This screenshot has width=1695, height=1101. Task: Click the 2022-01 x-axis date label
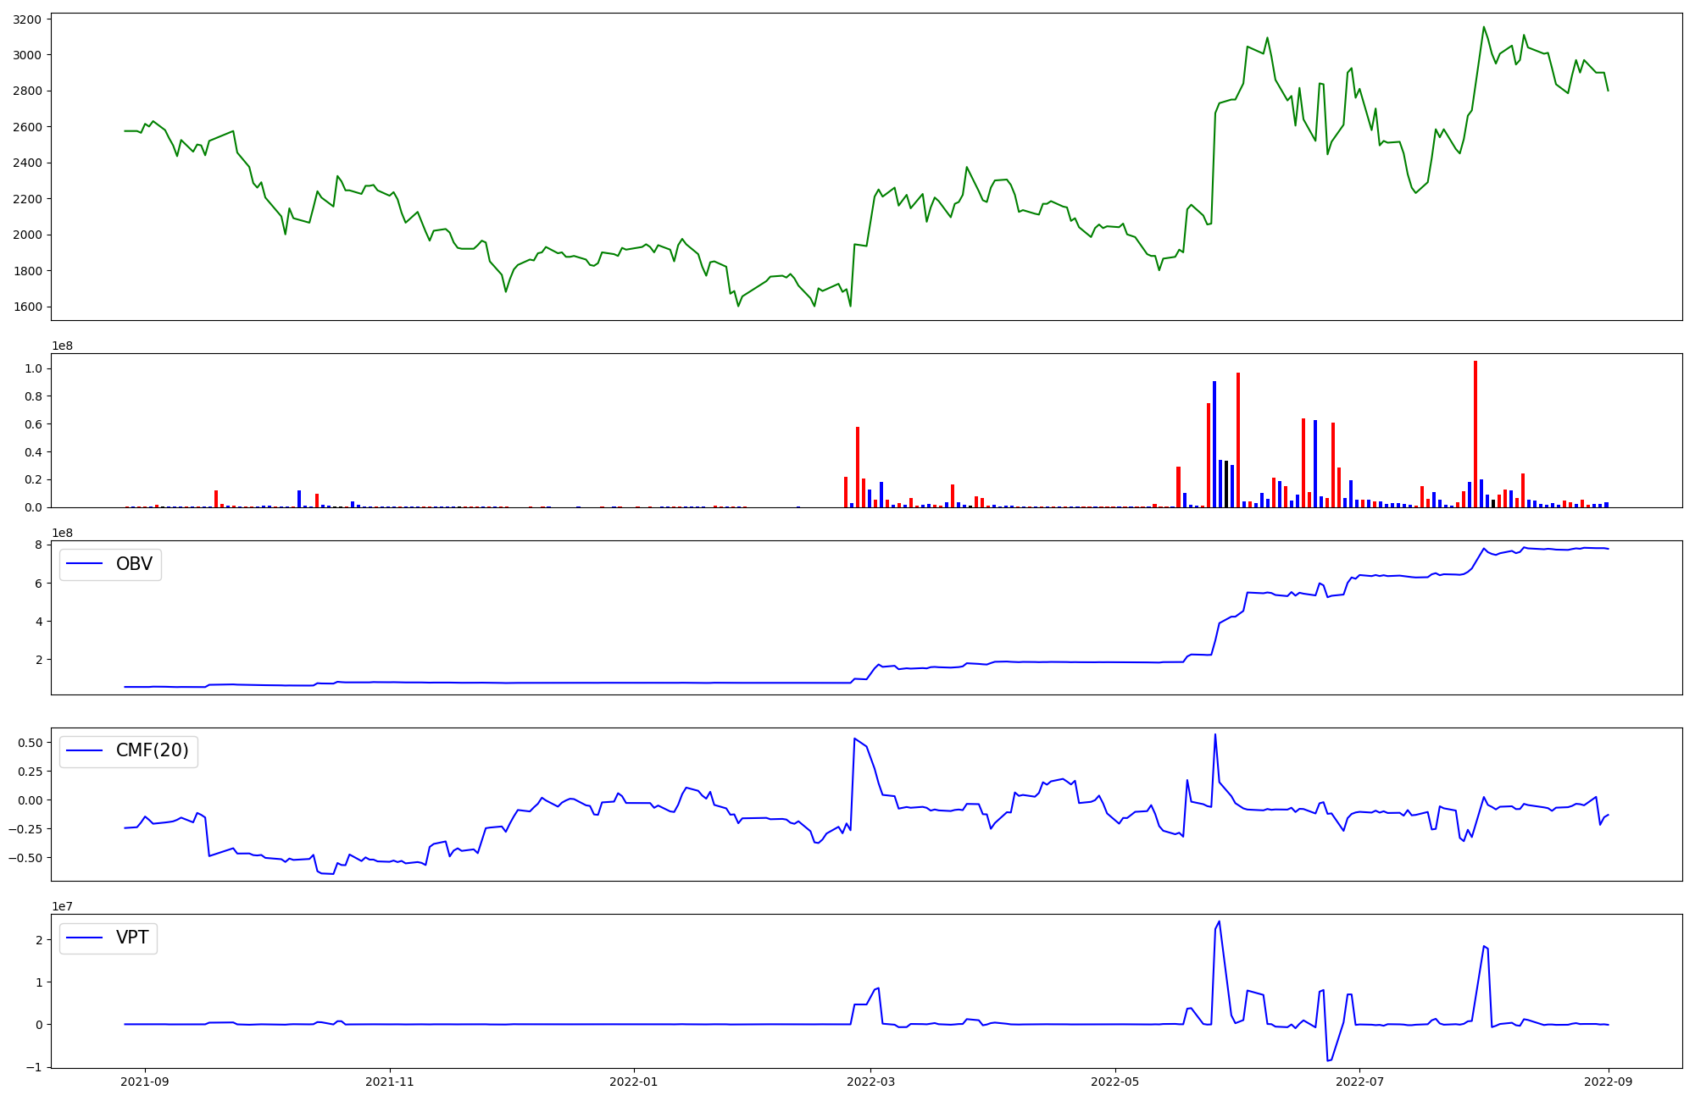[x=634, y=1082]
